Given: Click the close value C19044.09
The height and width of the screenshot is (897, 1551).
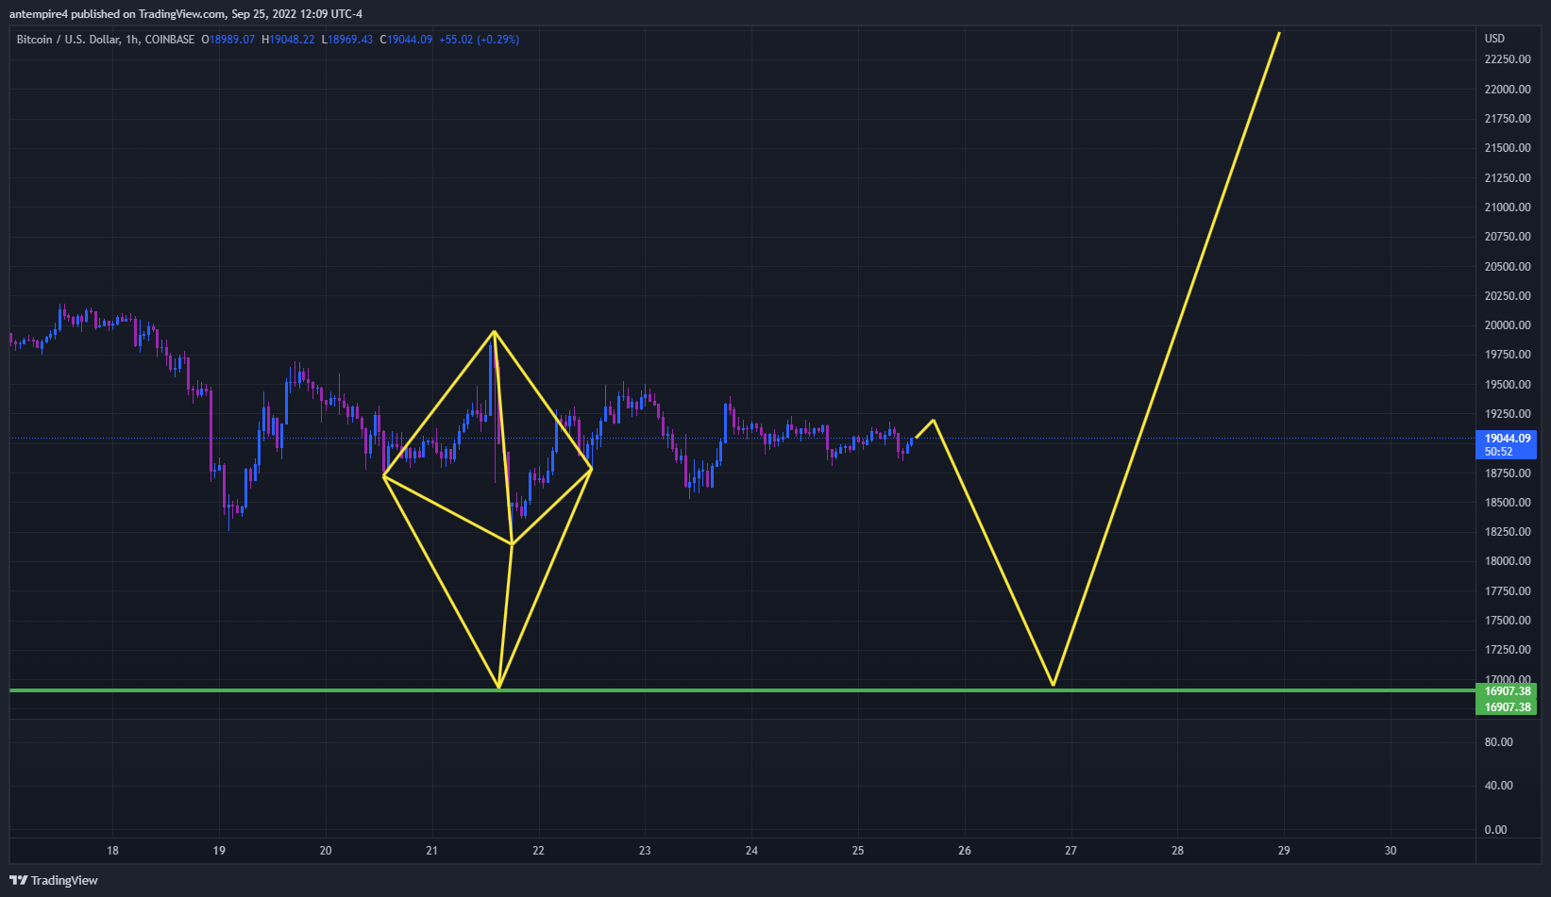Looking at the screenshot, I should click(x=406, y=40).
